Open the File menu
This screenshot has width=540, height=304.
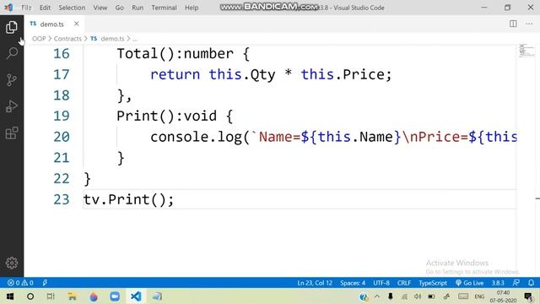tap(26, 8)
